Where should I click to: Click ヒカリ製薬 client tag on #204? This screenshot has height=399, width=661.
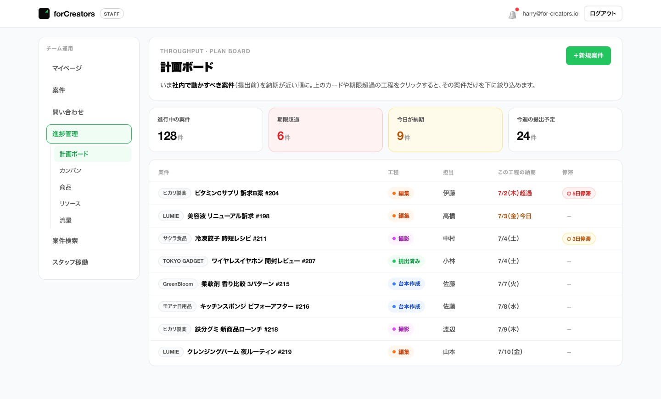tap(175, 193)
